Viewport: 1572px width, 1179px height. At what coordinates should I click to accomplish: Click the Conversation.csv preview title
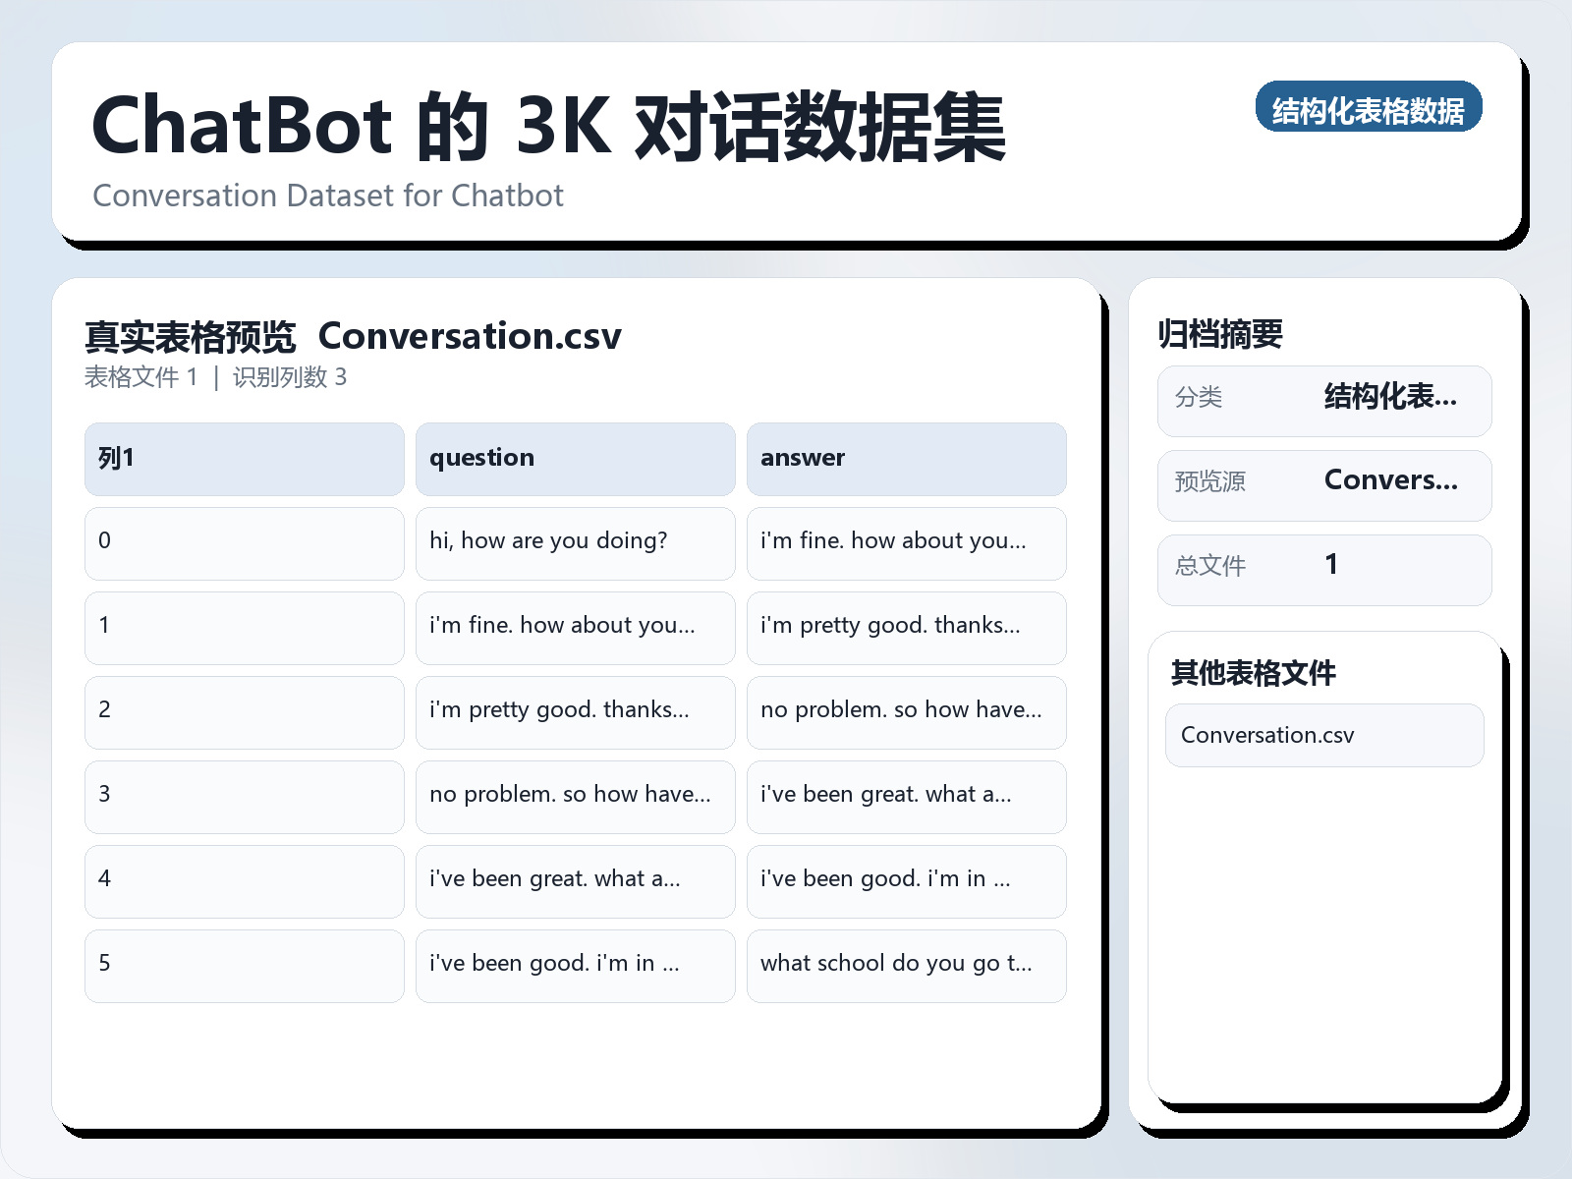click(471, 336)
